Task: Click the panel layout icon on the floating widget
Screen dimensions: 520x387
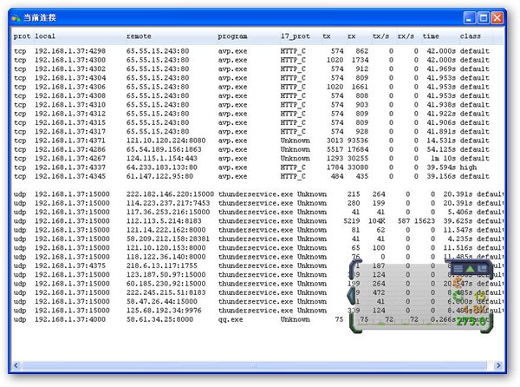Action: pyautogui.click(x=482, y=268)
